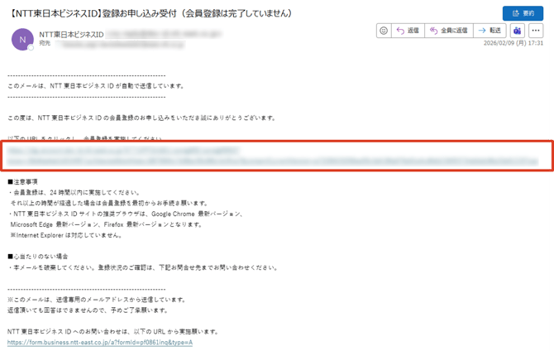Screen dimensions: 554x351
Task: Click the ■心当たりのない場合 heading text
Action: click(39, 257)
